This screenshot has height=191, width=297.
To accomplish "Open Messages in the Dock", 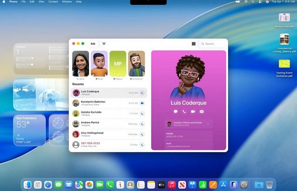I will [58, 185].
